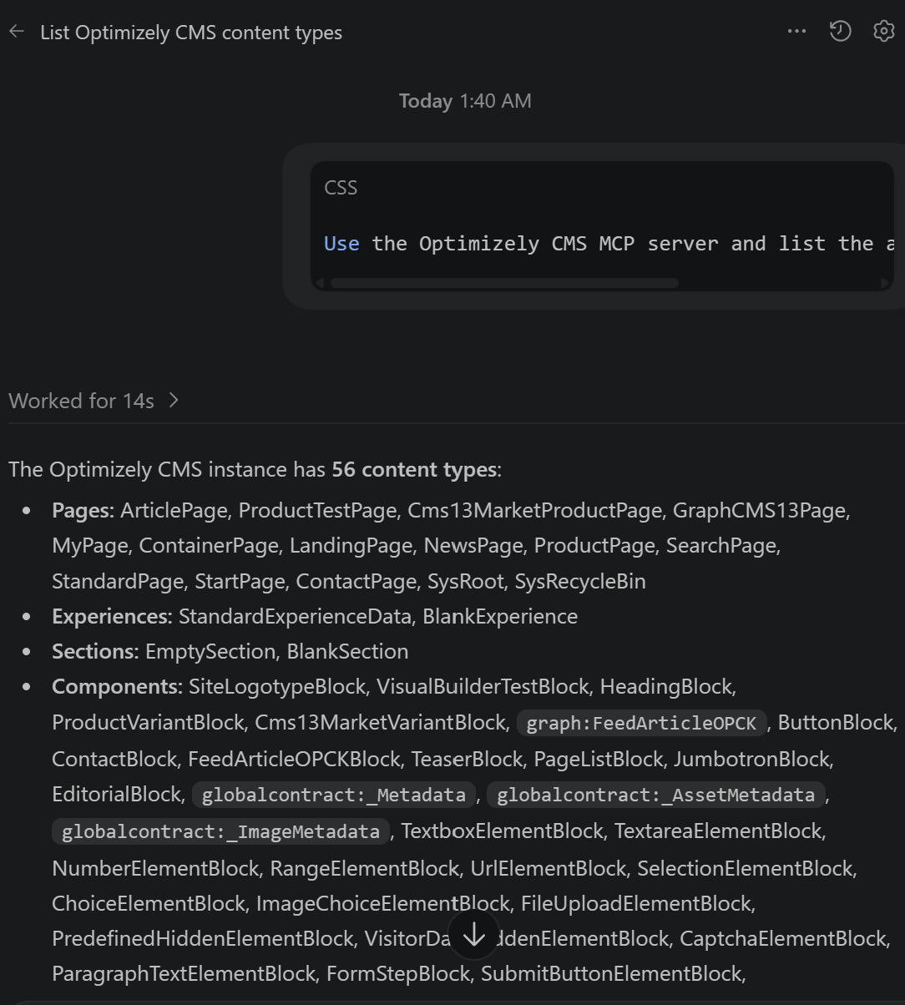The image size is (905, 1005).
Task: Open settings gear icon
Action: (x=883, y=32)
